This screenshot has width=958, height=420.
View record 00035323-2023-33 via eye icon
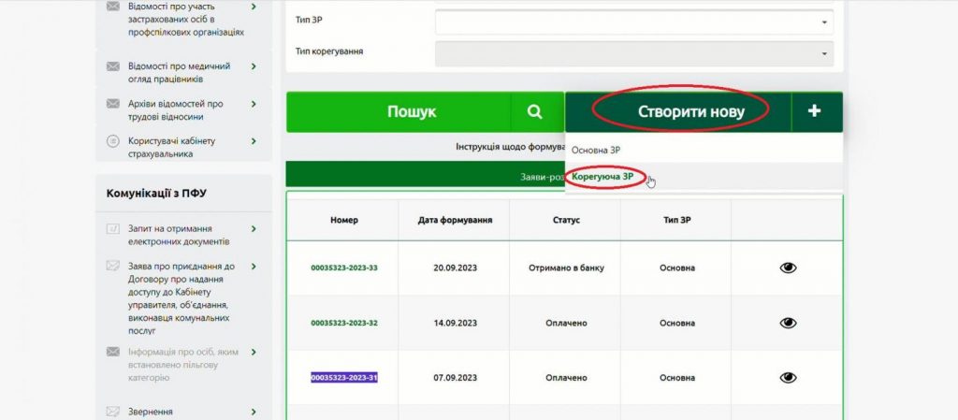pos(788,268)
